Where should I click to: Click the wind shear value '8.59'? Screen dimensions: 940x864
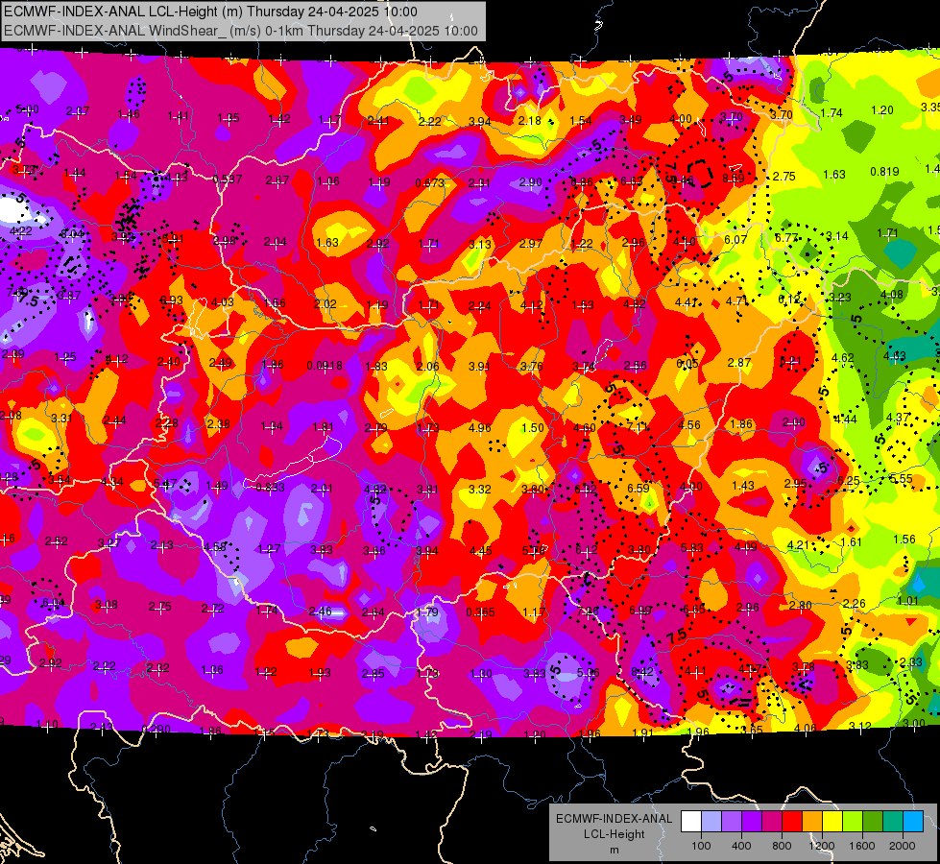pos(734,178)
